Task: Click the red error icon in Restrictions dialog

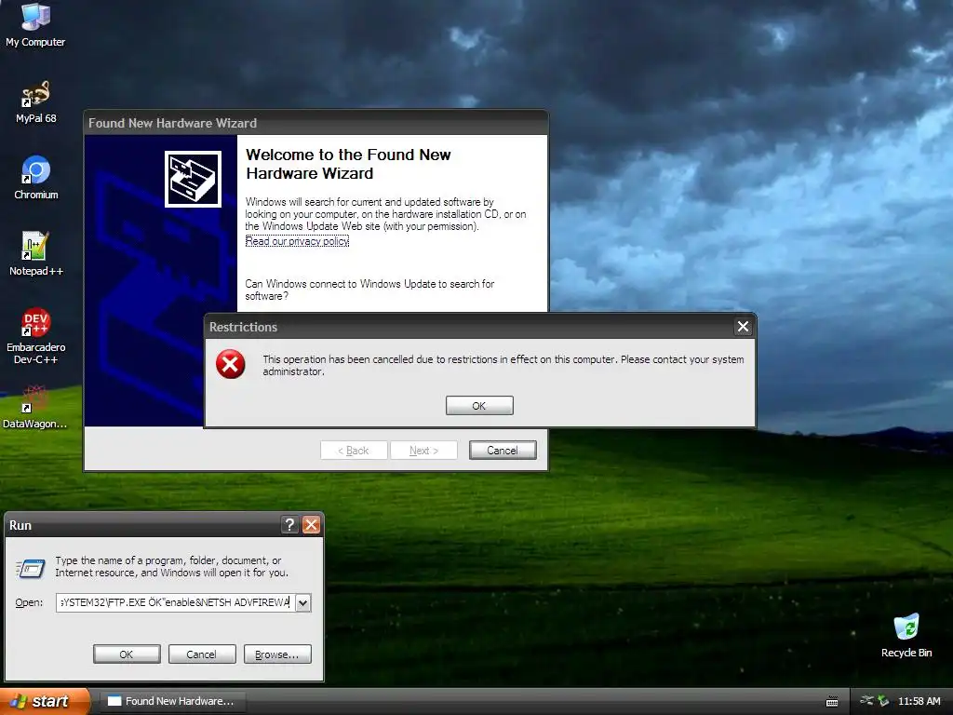Action: pos(231,364)
